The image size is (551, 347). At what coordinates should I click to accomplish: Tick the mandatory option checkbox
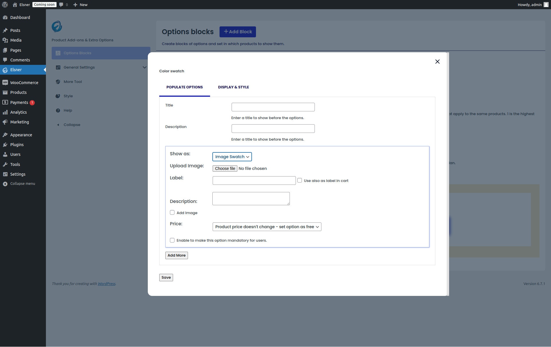pos(172,241)
